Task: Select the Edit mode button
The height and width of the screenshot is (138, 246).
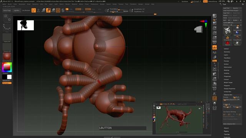Action: click(x=33, y=10)
